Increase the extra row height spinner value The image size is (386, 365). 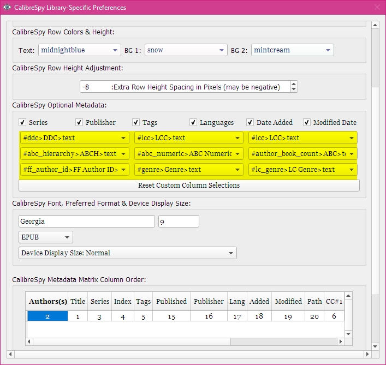point(294,84)
